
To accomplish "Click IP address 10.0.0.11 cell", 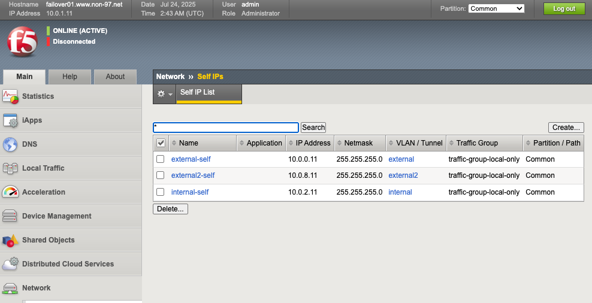I will [x=303, y=159].
